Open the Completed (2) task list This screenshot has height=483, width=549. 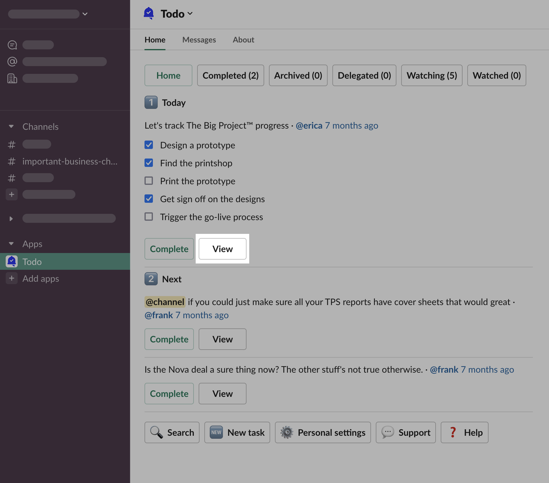tap(230, 75)
